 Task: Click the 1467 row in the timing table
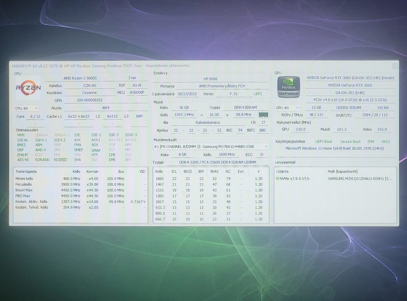[x=211, y=184]
